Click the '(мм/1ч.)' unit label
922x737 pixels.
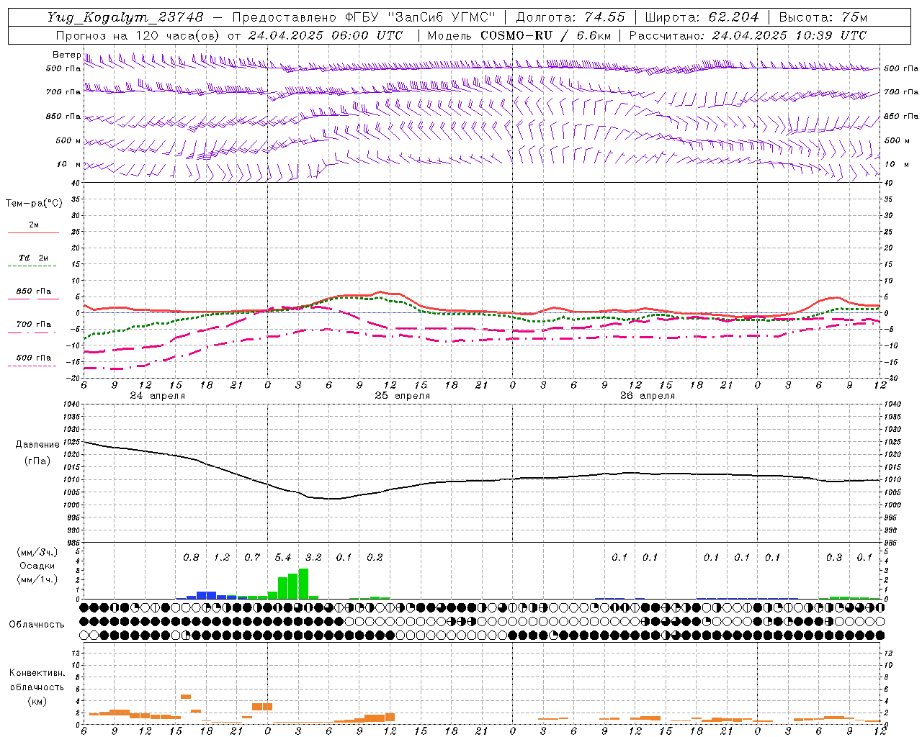click(x=37, y=579)
